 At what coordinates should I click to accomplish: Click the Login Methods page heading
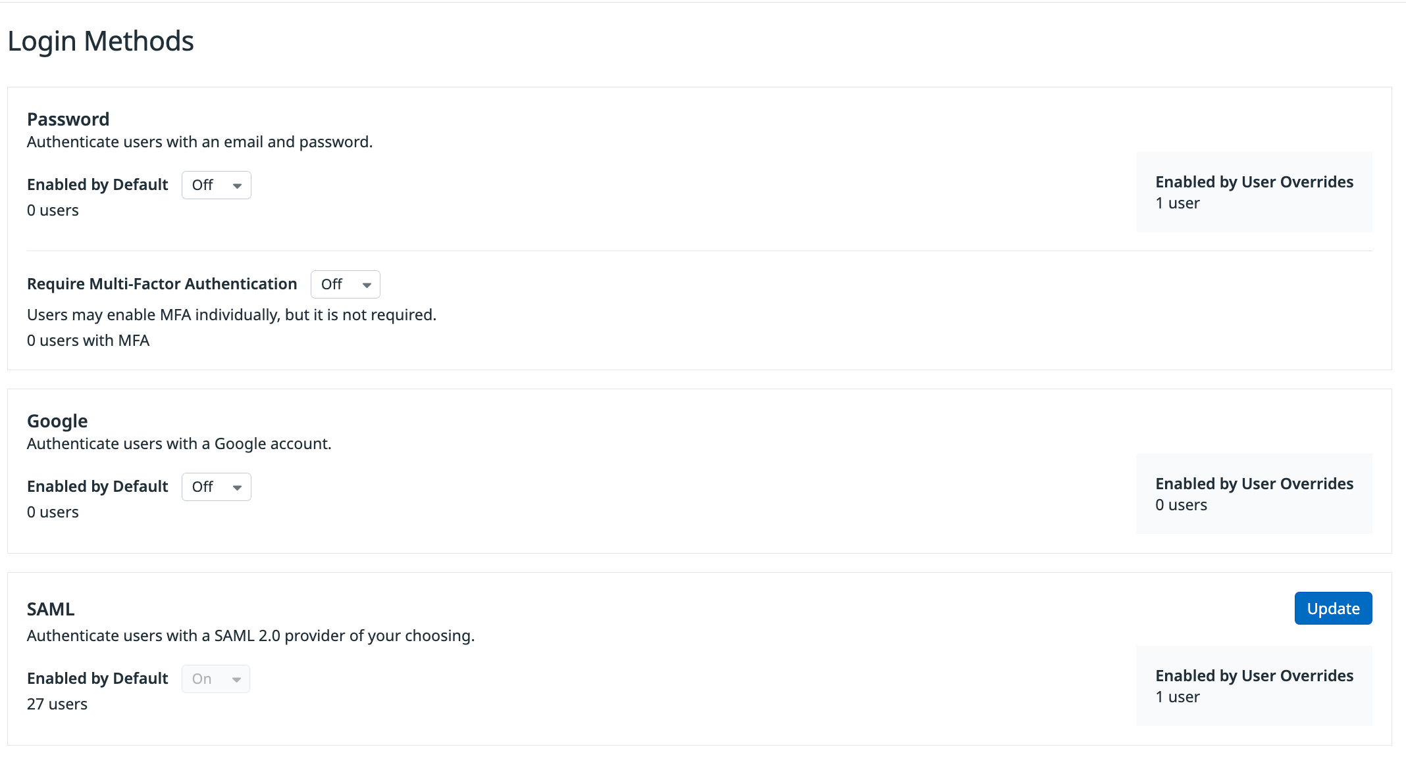click(101, 41)
